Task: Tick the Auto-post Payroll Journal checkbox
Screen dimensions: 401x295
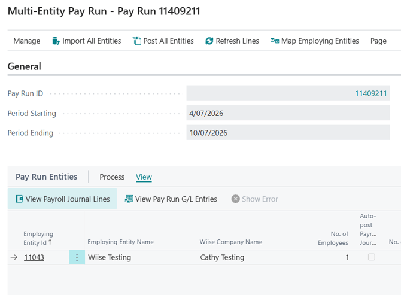Action: coord(371,257)
